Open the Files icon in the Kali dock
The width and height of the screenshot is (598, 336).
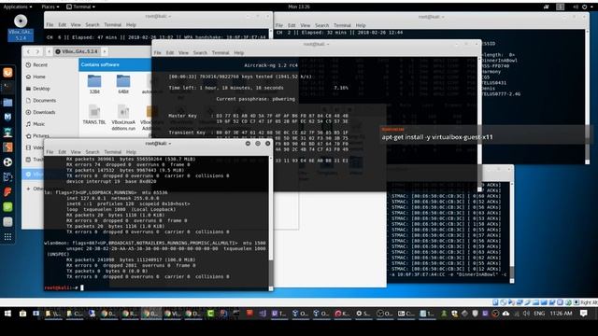click(7, 102)
